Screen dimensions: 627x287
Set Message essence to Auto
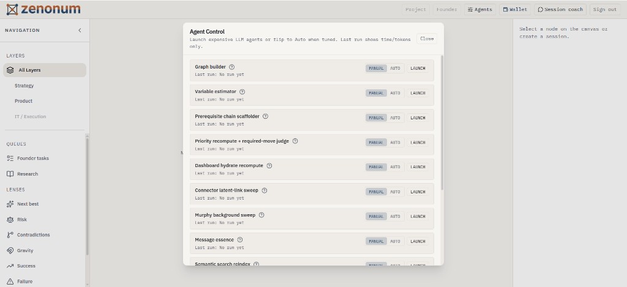click(395, 242)
